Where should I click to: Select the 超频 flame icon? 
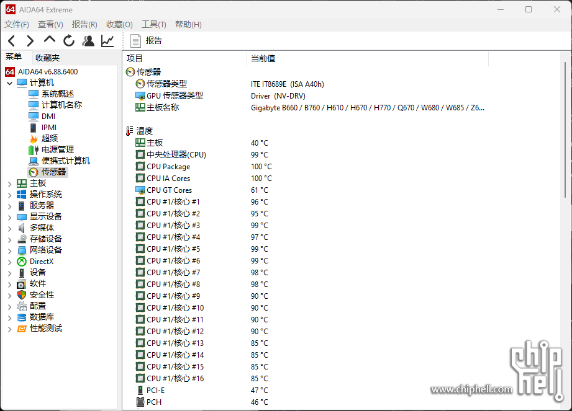[x=34, y=139]
